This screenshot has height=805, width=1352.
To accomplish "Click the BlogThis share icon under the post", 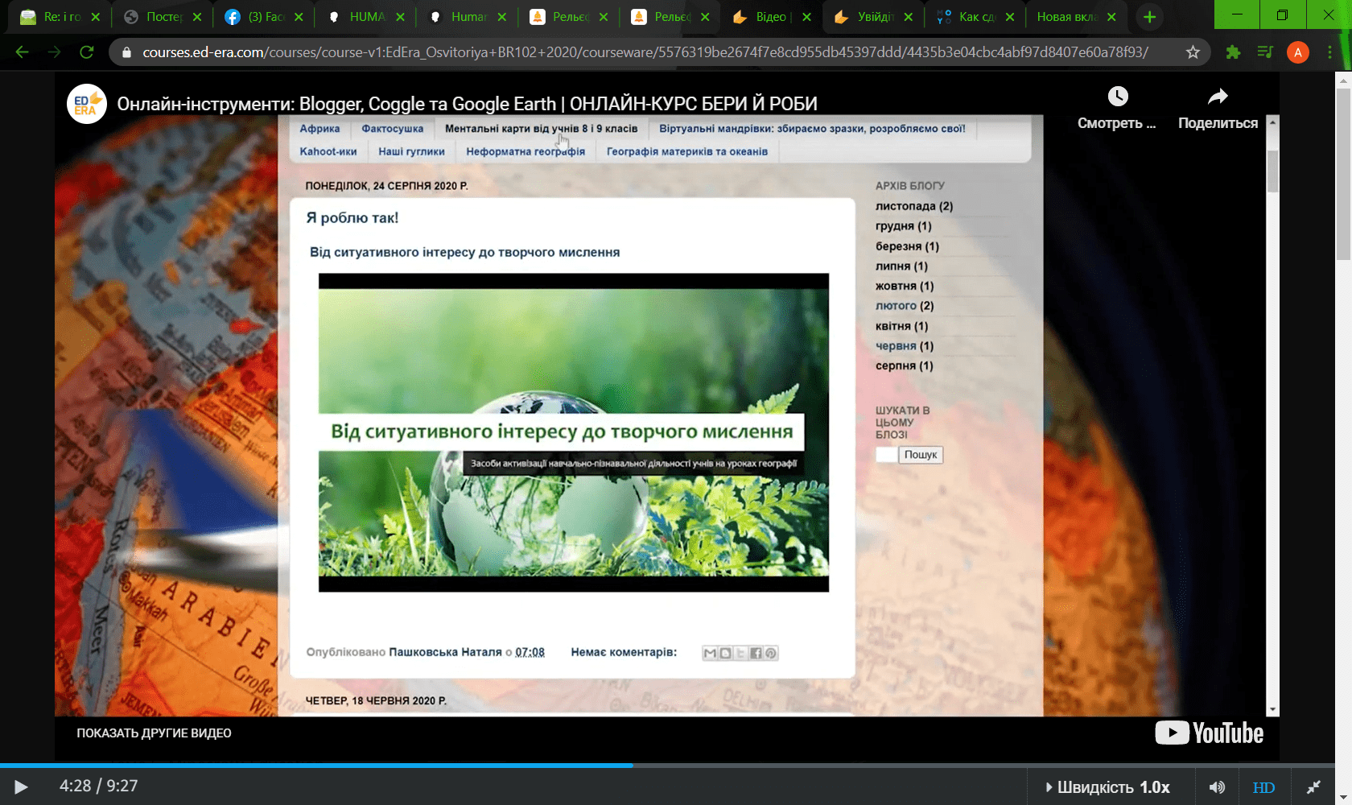I will pyautogui.click(x=725, y=653).
